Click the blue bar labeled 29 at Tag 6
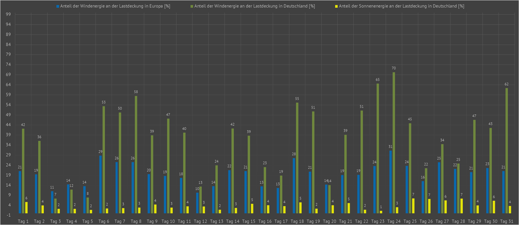Image resolution: width=519 pixels, height=225 pixels. (x=101, y=184)
